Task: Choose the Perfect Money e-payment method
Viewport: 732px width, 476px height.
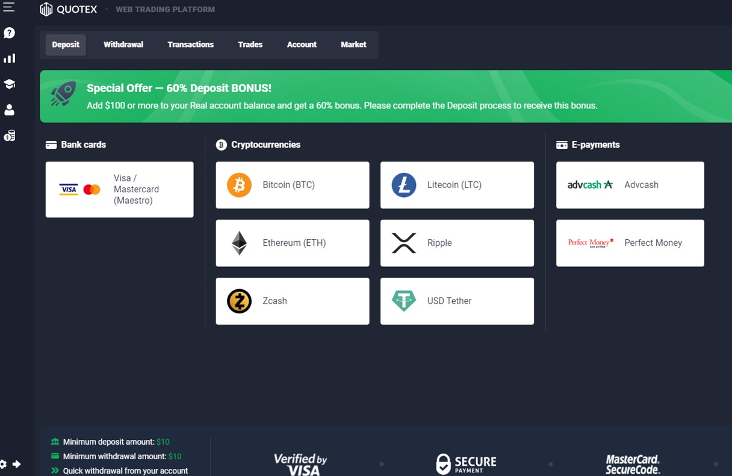Action: click(630, 243)
